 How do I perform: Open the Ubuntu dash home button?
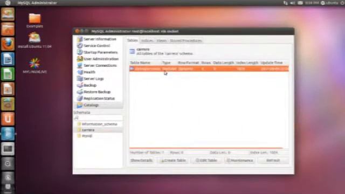[x=8, y=3]
